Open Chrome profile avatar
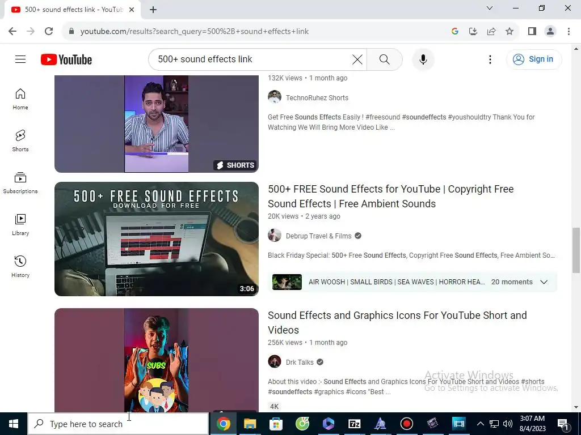Screen dimensions: 581x435 (x=550, y=31)
